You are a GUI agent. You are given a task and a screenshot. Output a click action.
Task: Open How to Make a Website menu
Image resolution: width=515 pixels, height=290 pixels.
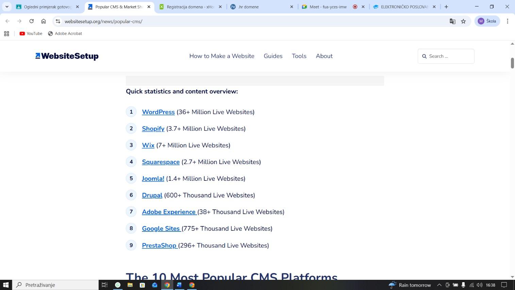[222, 56]
